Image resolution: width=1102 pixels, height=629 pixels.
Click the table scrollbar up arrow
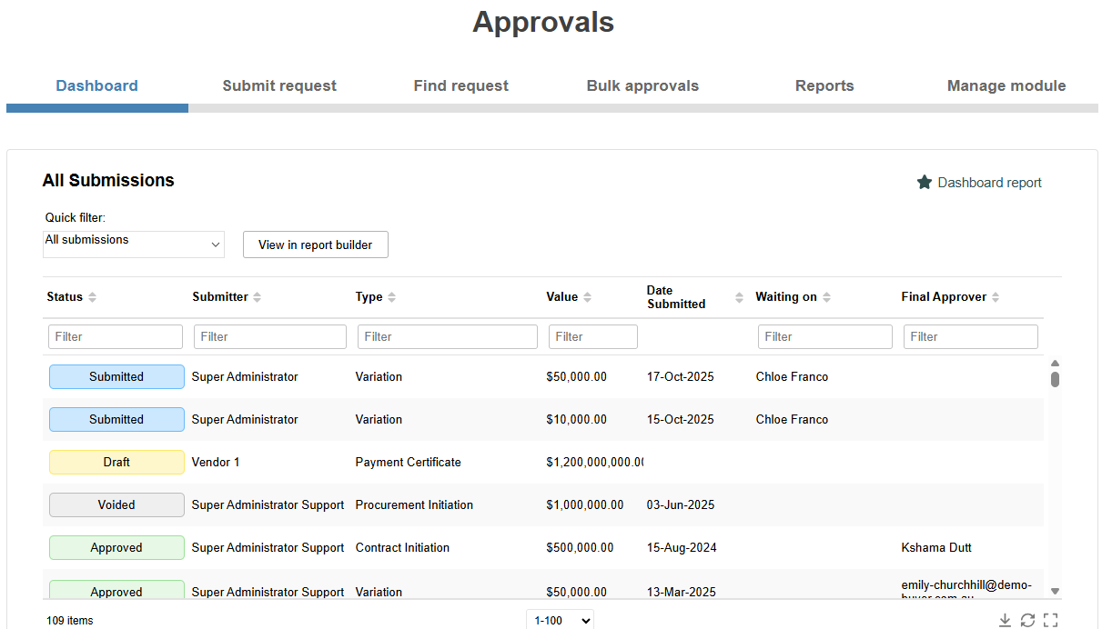point(1055,363)
